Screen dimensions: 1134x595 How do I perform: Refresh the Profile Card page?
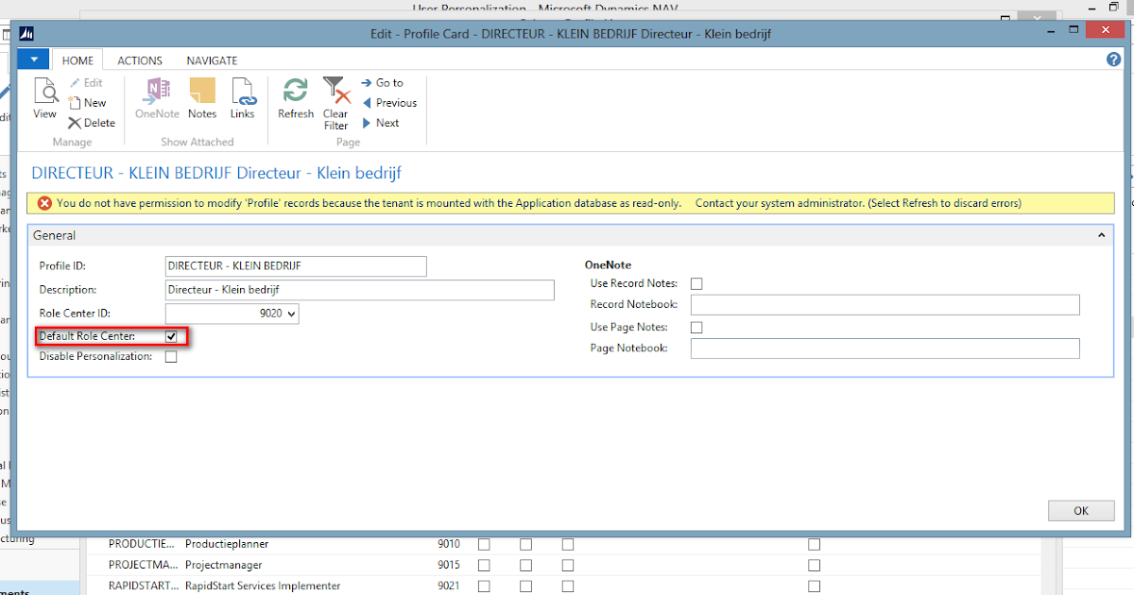click(296, 99)
